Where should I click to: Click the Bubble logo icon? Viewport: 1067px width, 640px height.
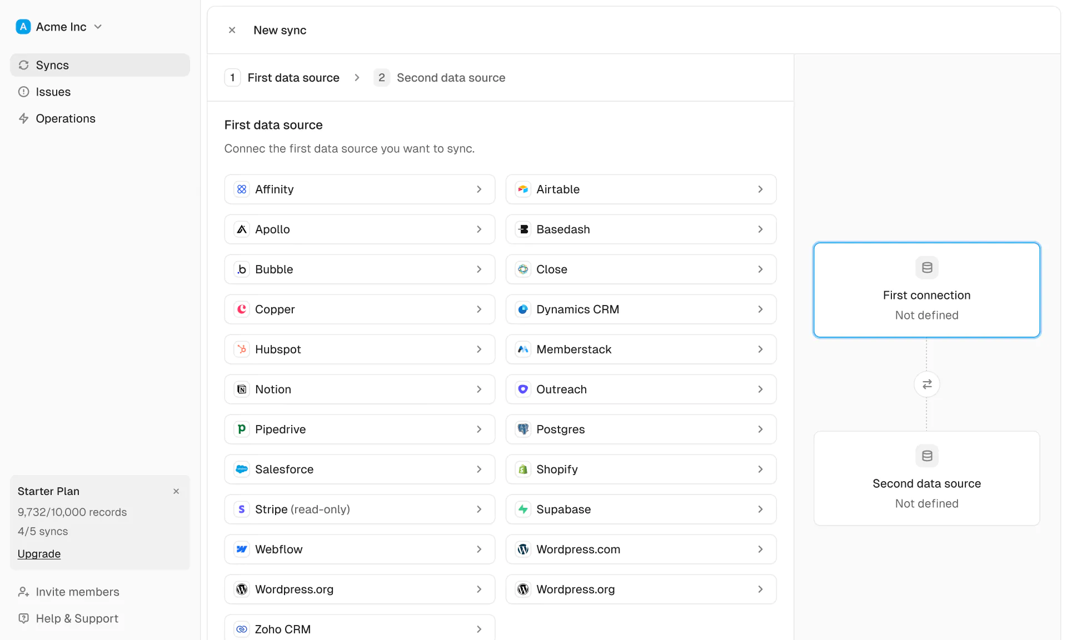pyautogui.click(x=241, y=269)
